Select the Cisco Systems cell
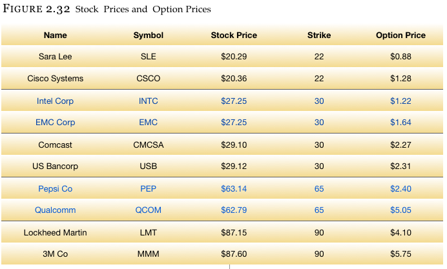447x269 pixels. coord(55,79)
